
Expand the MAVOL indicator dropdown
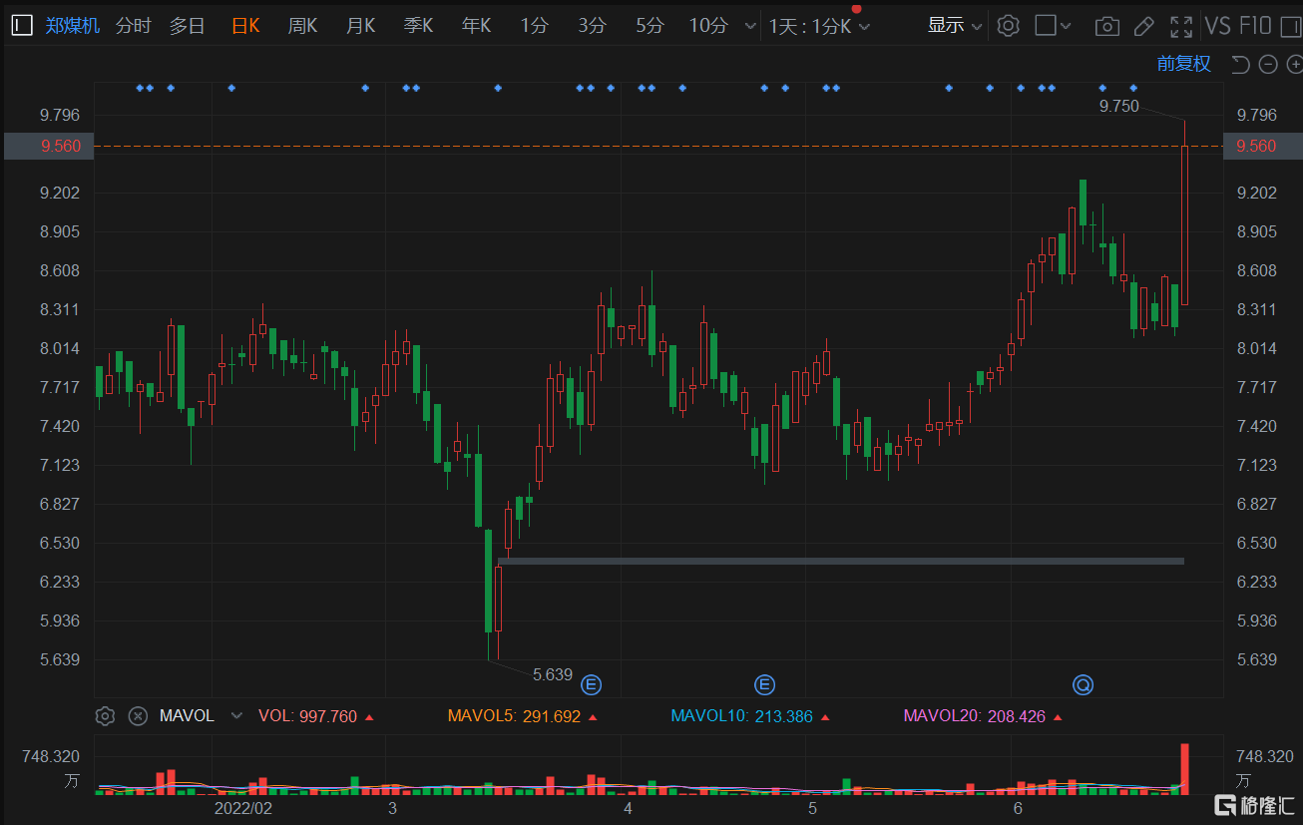point(236,716)
